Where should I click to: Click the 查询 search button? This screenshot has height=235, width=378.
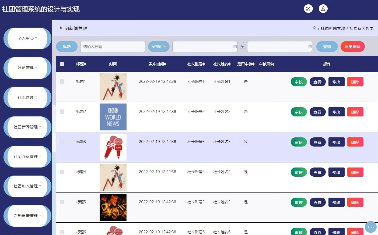point(327,47)
